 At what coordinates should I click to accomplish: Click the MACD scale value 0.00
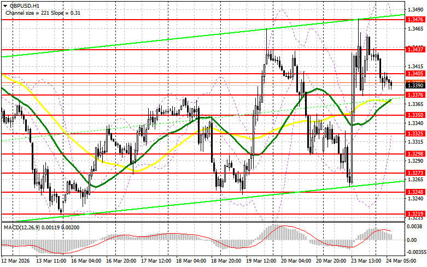coord(412,240)
